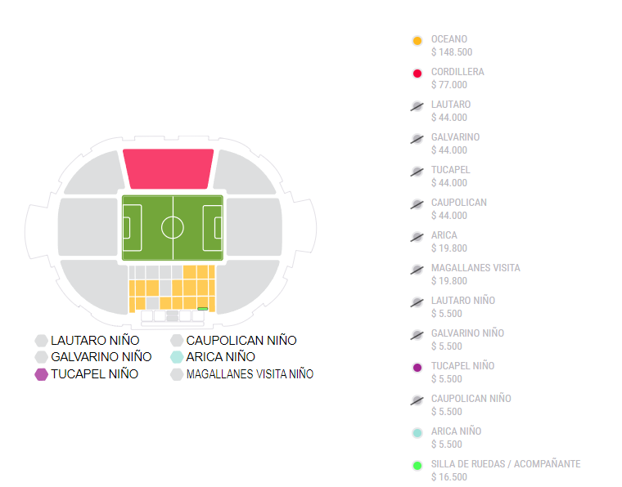The height and width of the screenshot is (487, 622).
Task: Click the unavailable icon beside LAUTARO $ 44.000
Action: [x=417, y=106]
